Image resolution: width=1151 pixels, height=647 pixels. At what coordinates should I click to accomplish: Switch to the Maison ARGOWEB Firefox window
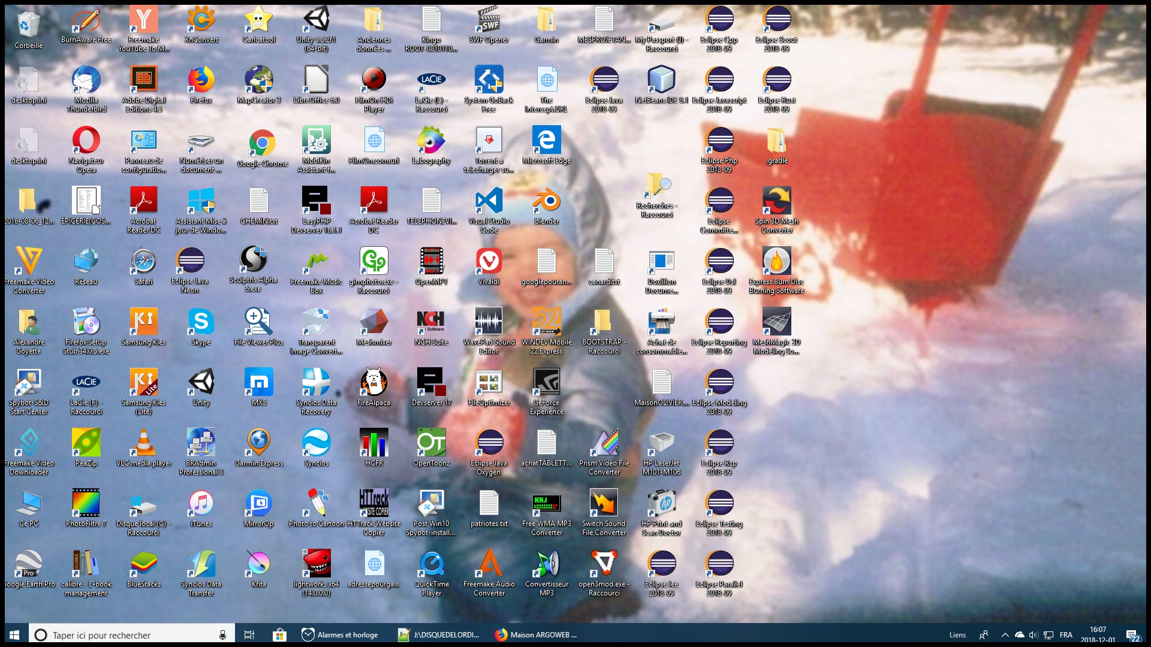pos(536,635)
